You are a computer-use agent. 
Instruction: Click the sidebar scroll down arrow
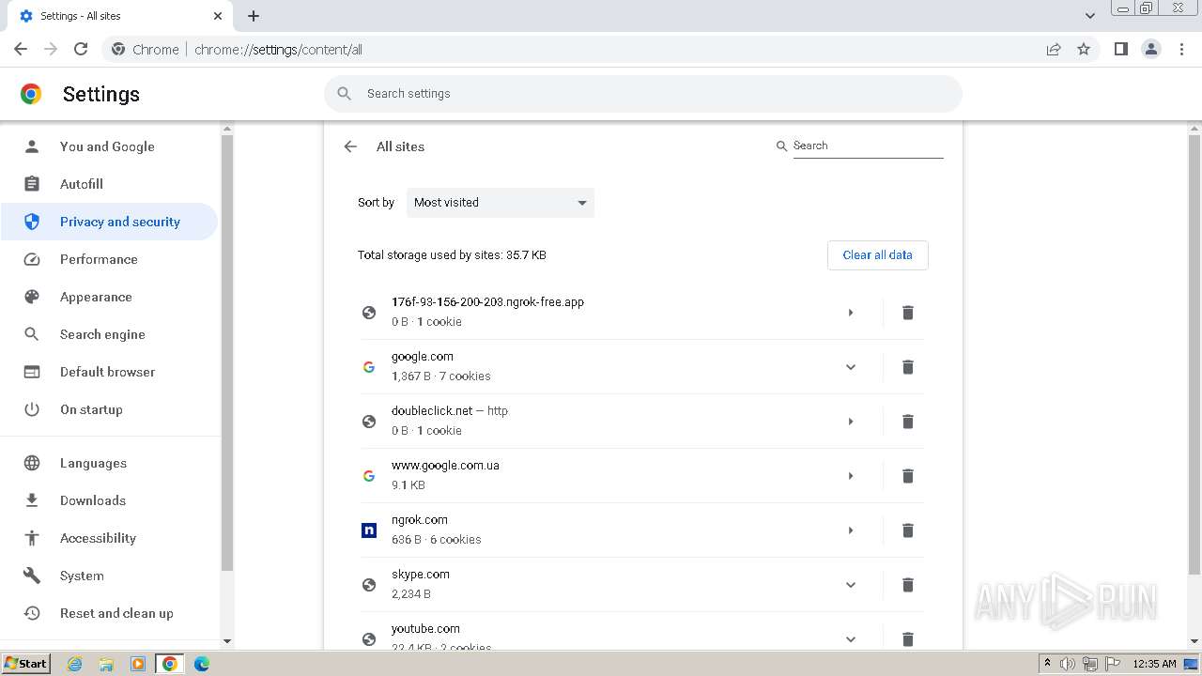pyautogui.click(x=226, y=641)
